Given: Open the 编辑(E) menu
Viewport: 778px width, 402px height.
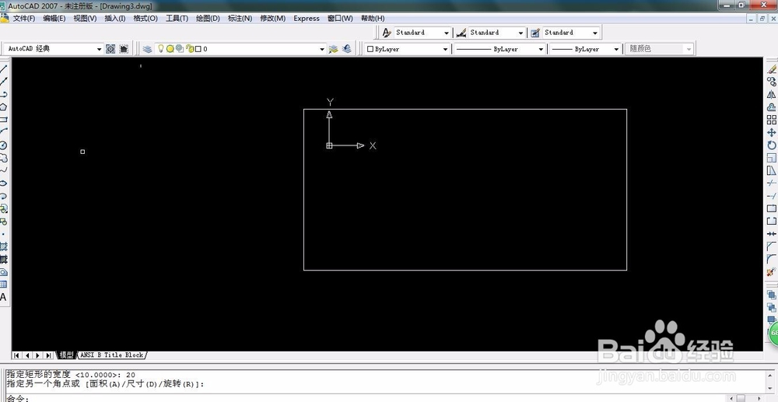Looking at the screenshot, I should tap(54, 19).
